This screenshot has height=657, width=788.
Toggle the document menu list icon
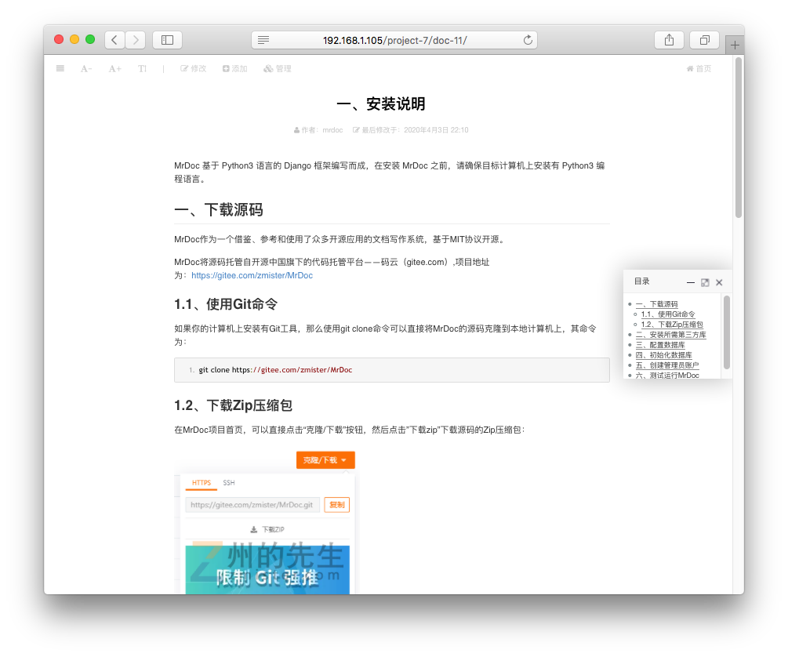coord(60,69)
